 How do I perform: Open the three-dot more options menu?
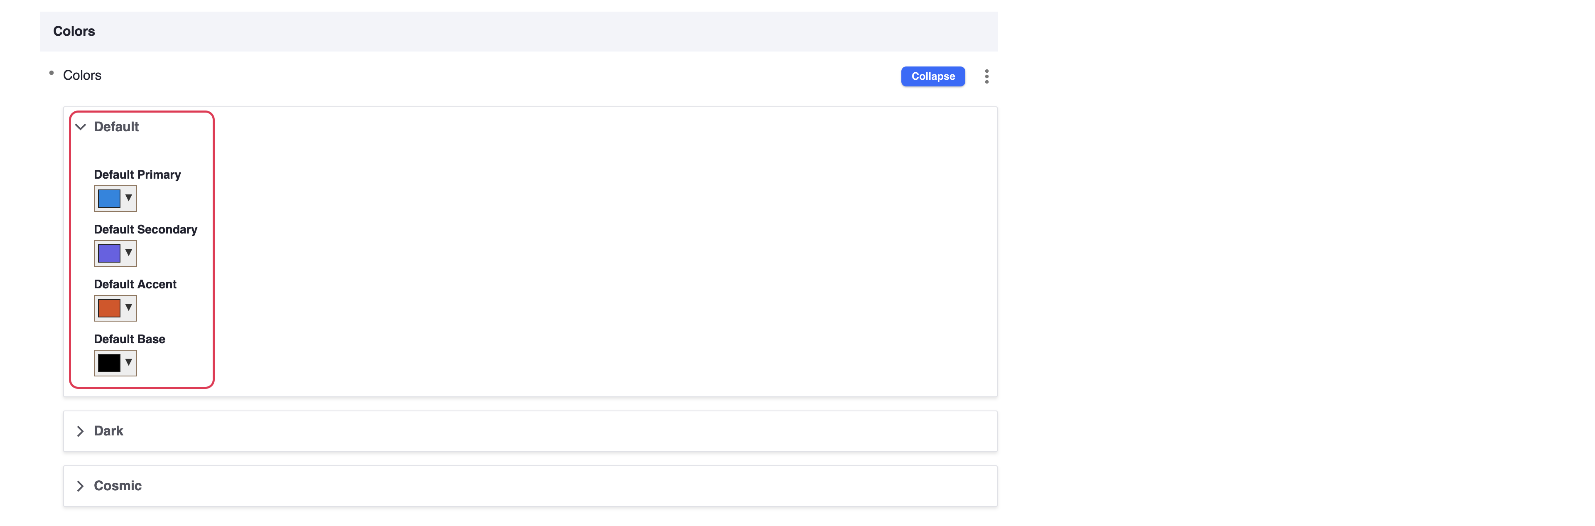tap(986, 76)
